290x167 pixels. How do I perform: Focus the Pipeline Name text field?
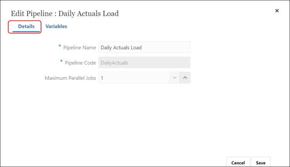click(144, 48)
